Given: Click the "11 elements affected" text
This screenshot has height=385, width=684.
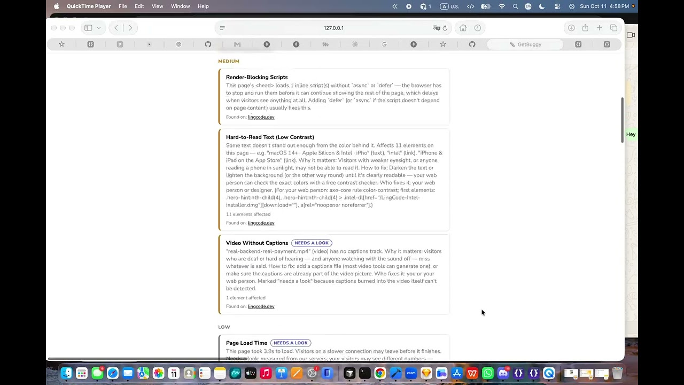Looking at the screenshot, I should coord(248,214).
